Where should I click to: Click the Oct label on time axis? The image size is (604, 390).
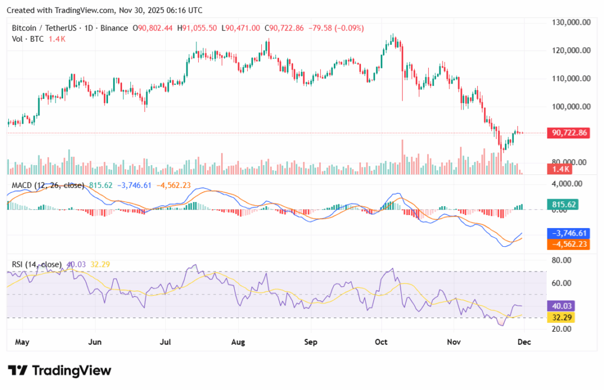click(x=381, y=342)
